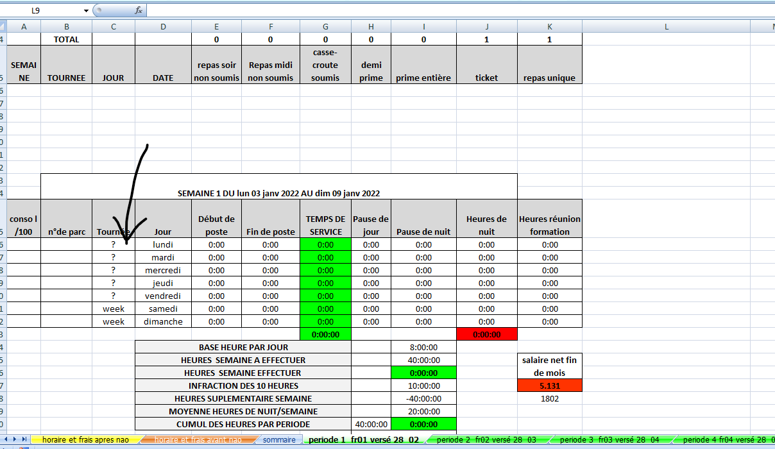775x449 pixels.
Task: Go to the 'sommaire' sheet tab
Action: [x=278, y=440]
